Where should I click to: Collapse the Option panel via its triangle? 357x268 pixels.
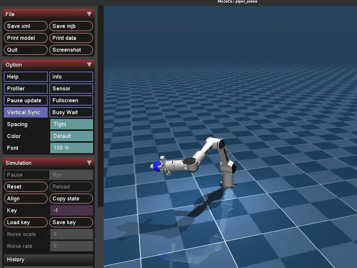89,64
